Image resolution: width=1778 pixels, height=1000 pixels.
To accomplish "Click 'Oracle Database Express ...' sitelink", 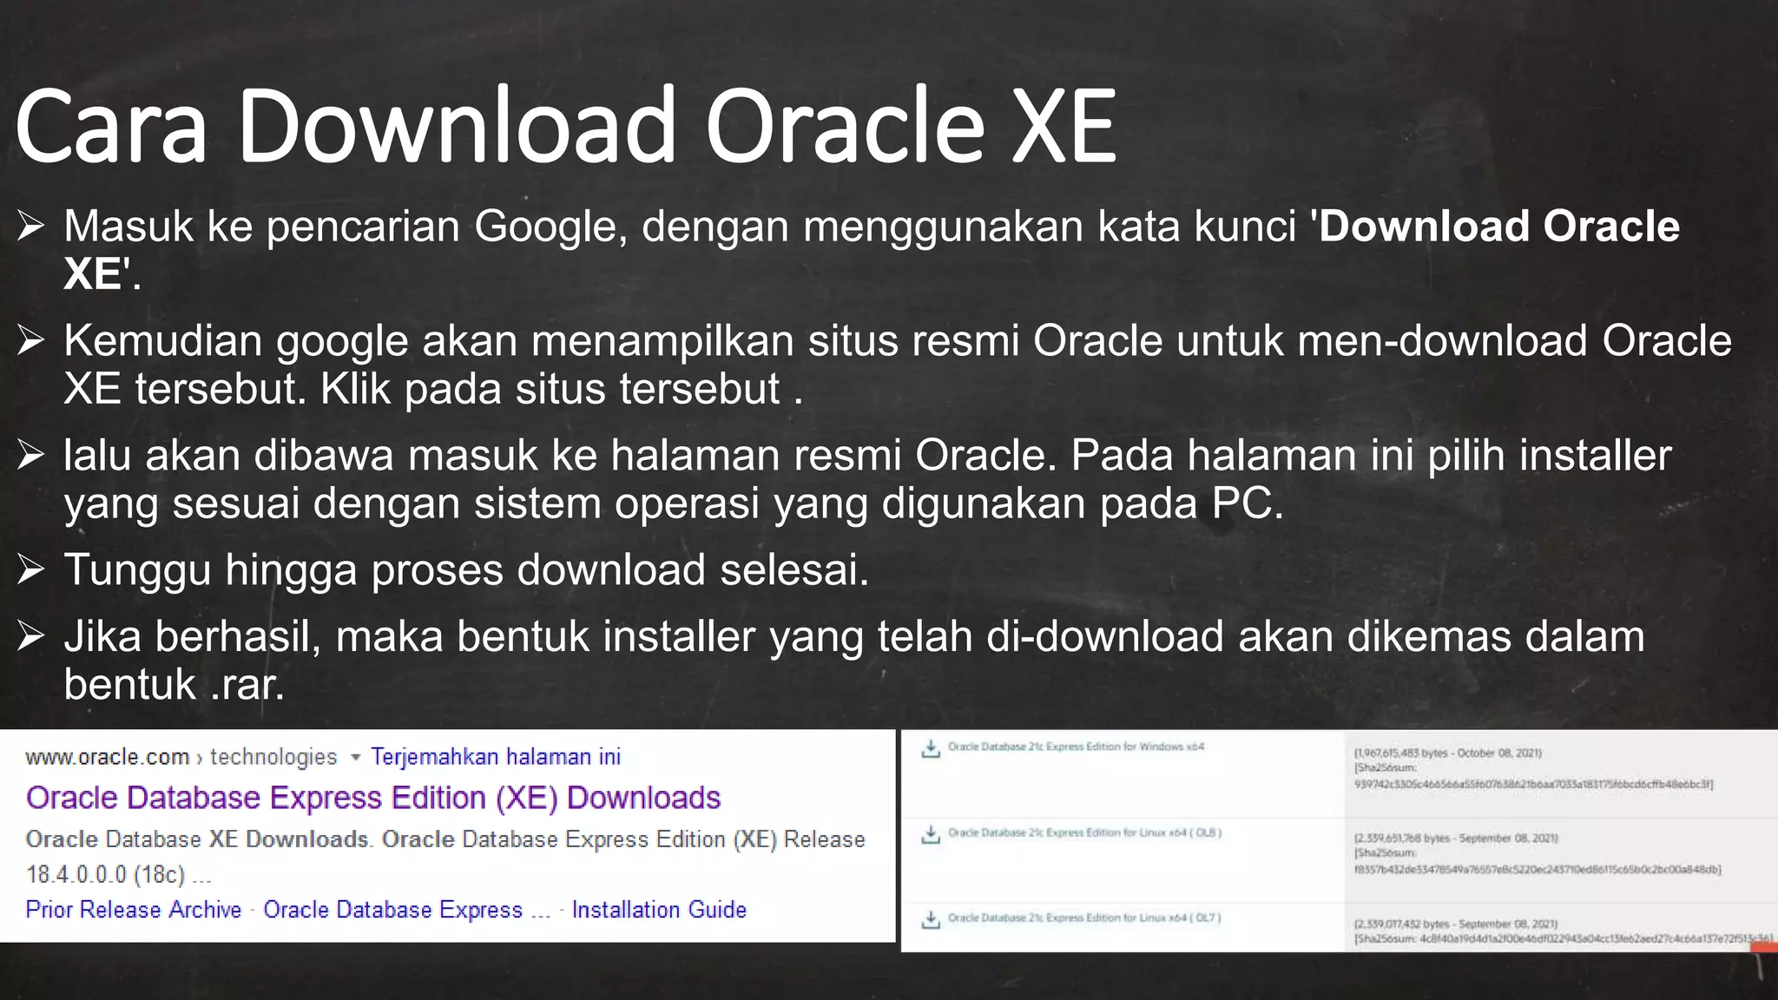I will click(406, 910).
